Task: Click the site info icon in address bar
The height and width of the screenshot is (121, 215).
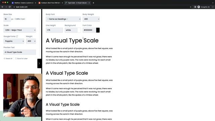Action: pyautogui.click(x=14, y=7)
